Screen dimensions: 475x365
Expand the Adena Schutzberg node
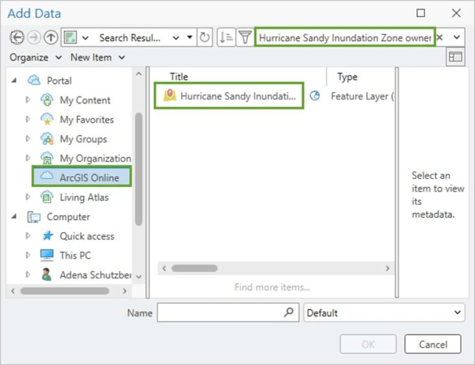point(28,274)
